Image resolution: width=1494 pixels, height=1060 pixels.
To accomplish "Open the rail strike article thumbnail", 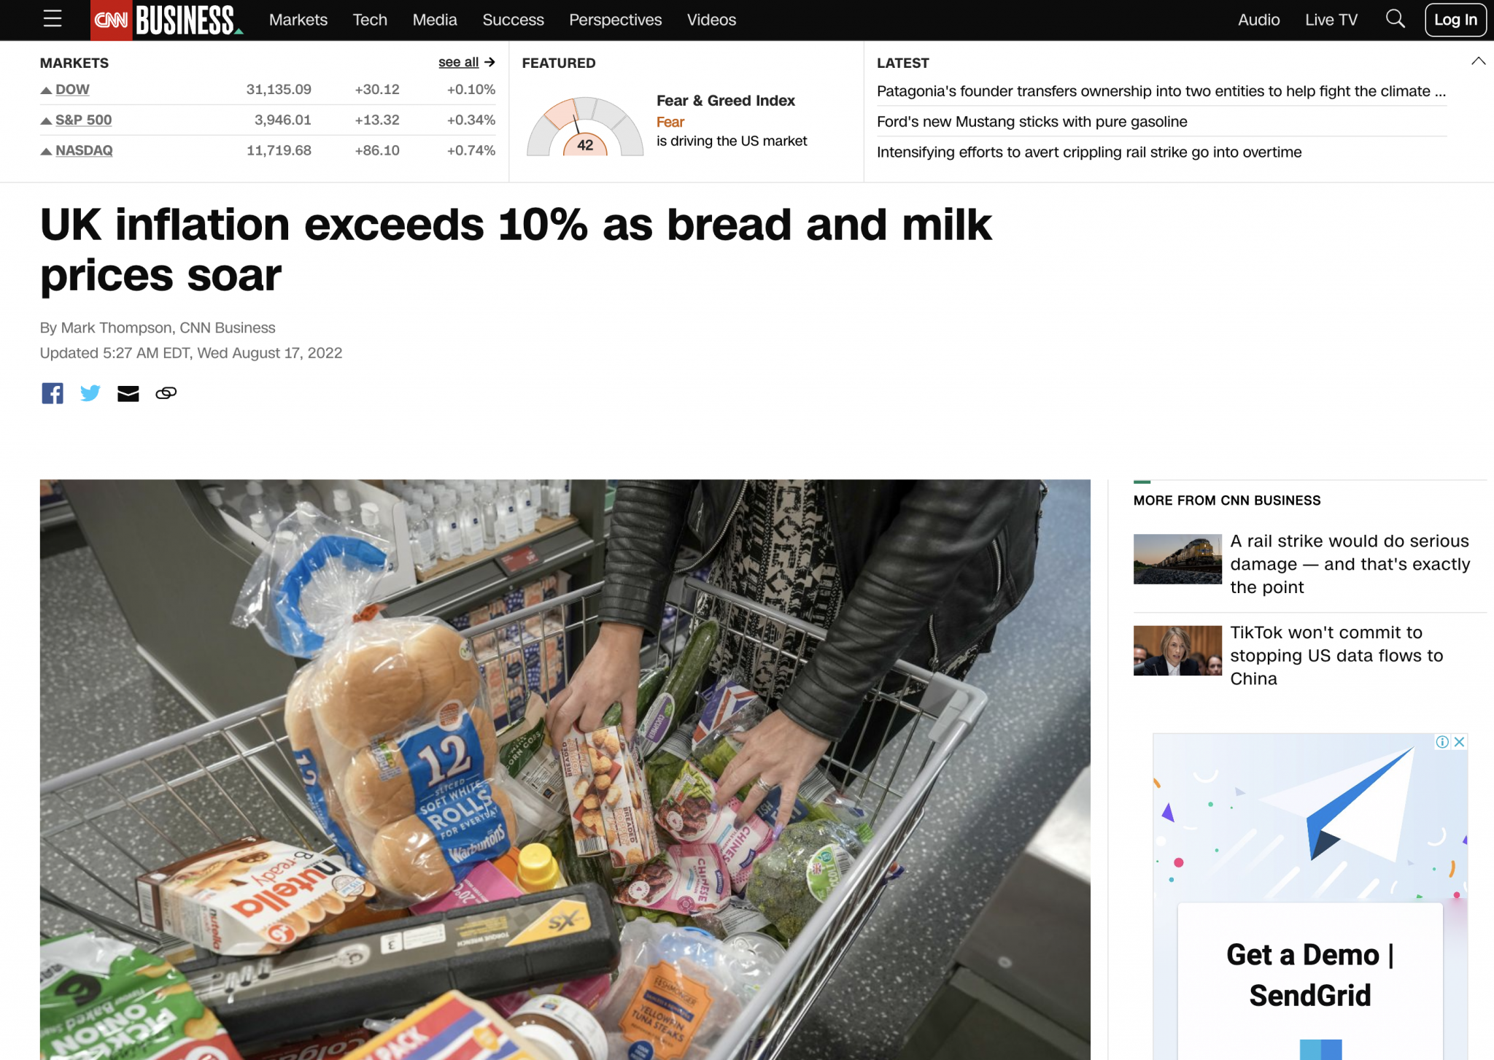I will tap(1177, 559).
